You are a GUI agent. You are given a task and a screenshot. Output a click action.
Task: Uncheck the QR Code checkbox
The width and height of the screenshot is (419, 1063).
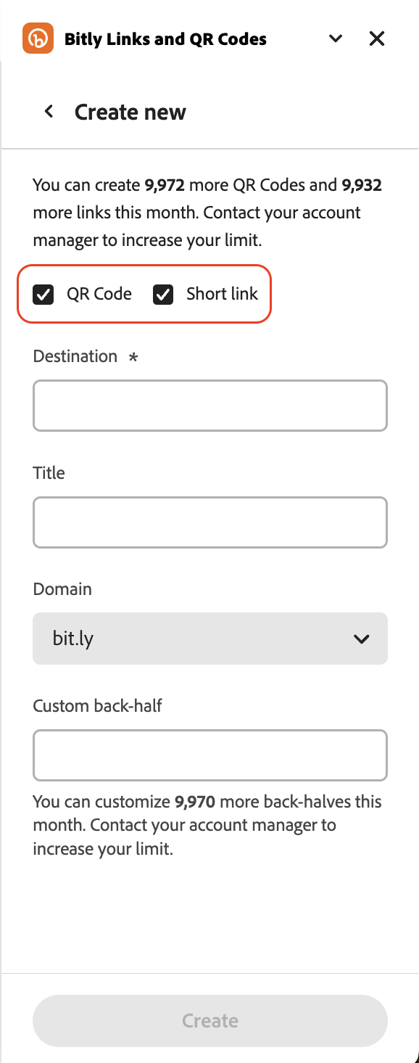pos(43,295)
